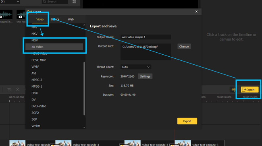
Task: Select HEVC MKV format
Action: coord(39,60)
